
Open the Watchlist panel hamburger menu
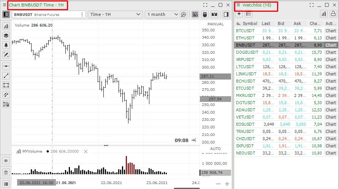click(238, 5)
